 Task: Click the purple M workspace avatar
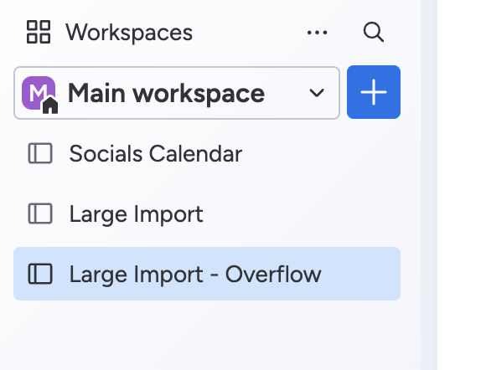pyautogui.click(x=39, y=93)
